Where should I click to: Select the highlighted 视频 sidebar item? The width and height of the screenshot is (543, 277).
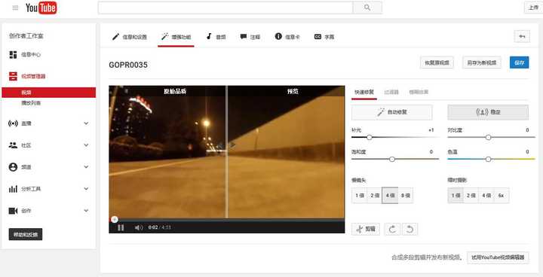click(x=49, y=93)
